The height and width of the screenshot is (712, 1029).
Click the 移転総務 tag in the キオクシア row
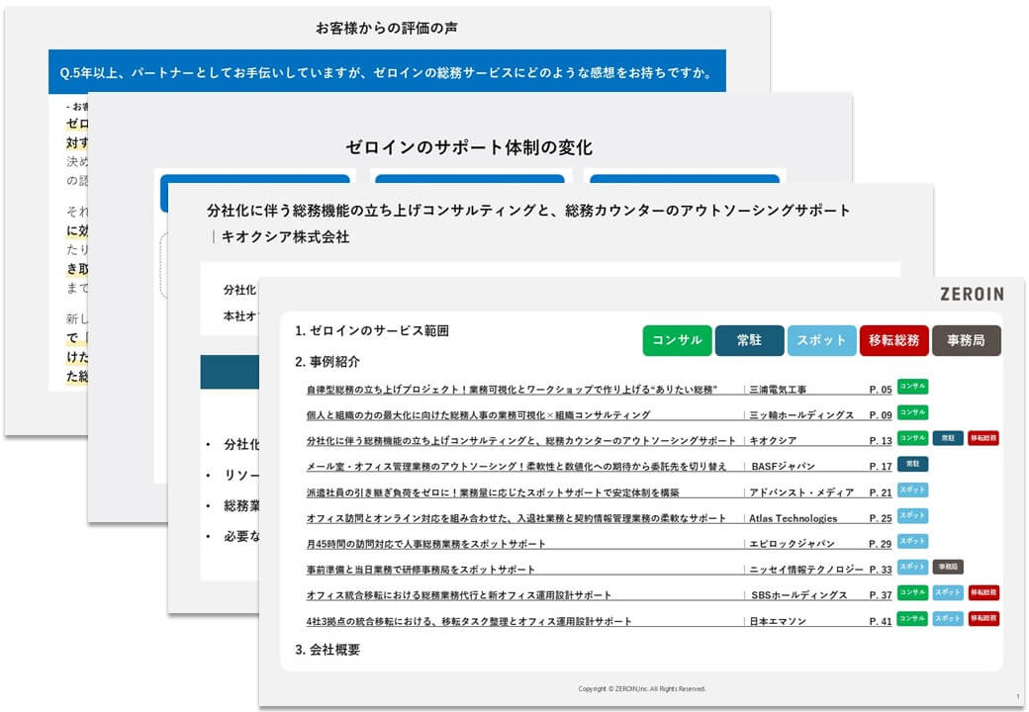point(983,438)
